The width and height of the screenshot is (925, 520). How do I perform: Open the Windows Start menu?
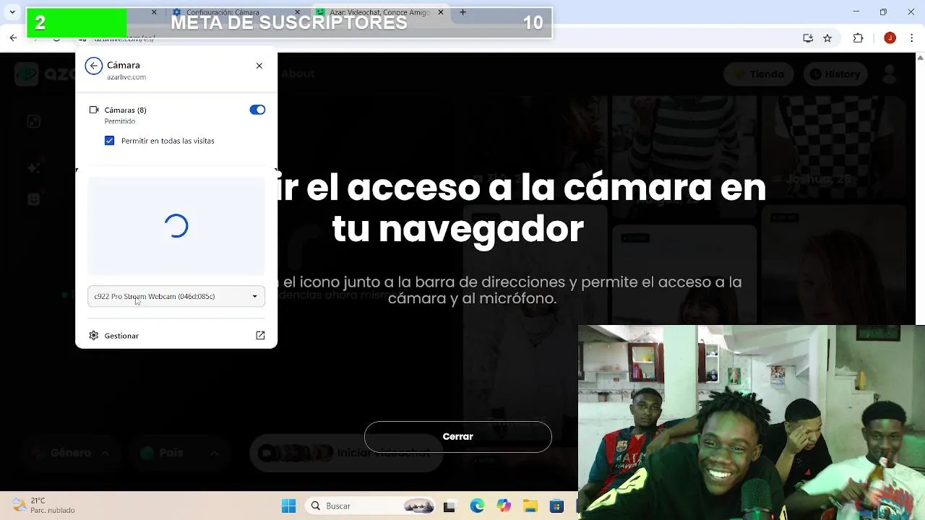(x=288, y=506)
